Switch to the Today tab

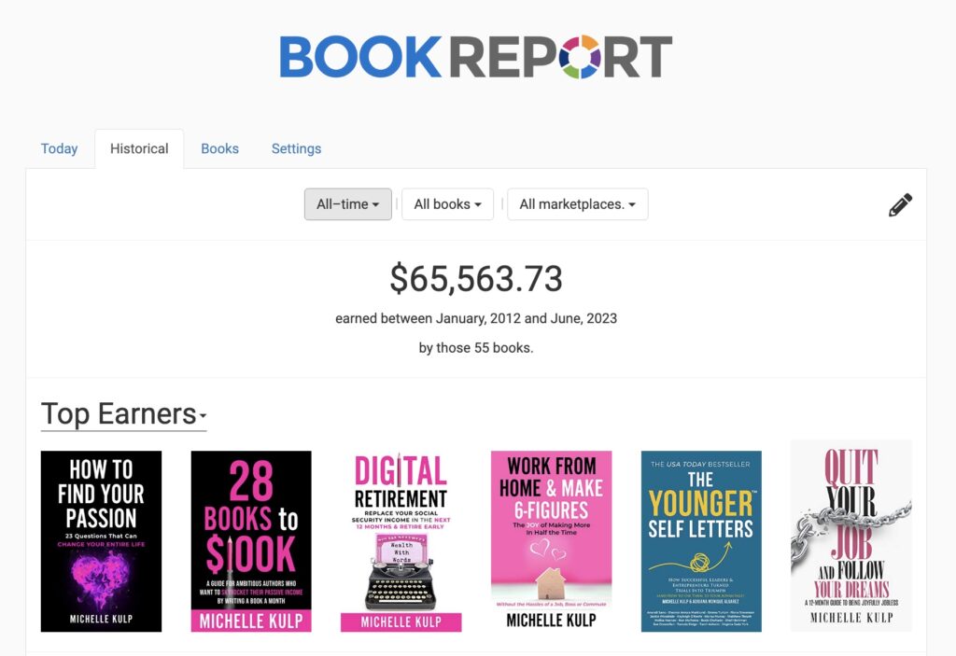point(59,148)
